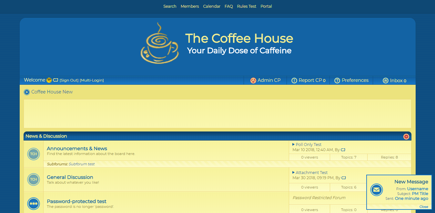Click Your Daily Dose of Caffeine tagline
The width and height of the screenshot is (435, 213).
click(x=239, y=51)
